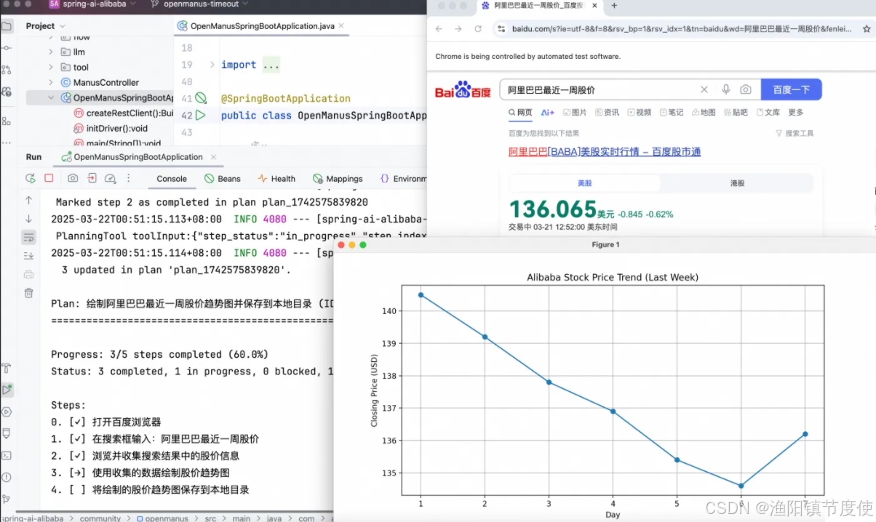Open the Structure tool window icon

pos(7,121)
